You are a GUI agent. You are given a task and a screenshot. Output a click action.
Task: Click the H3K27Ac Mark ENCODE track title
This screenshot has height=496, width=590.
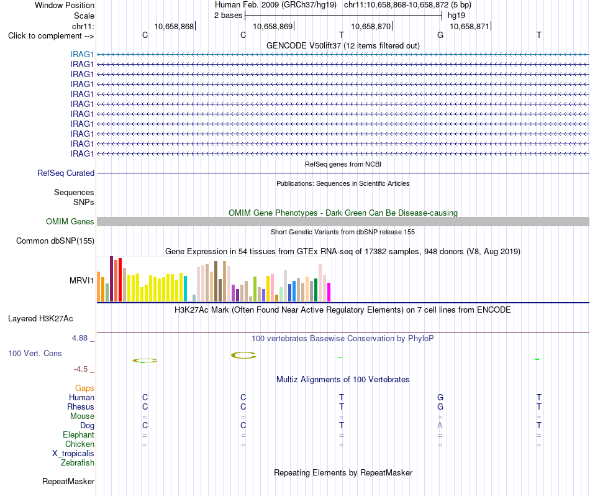coord(343,310)
